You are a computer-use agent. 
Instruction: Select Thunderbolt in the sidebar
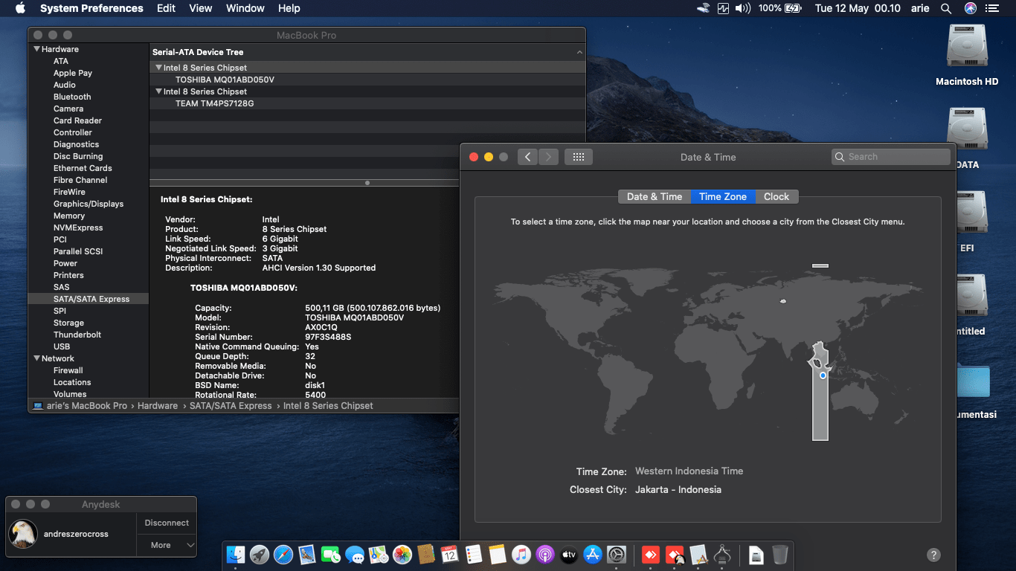coord(77,335)
